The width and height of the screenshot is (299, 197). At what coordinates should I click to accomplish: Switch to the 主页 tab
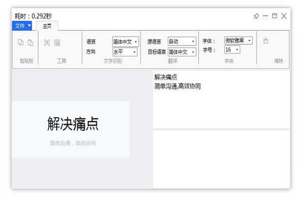(x=47, y=26)
